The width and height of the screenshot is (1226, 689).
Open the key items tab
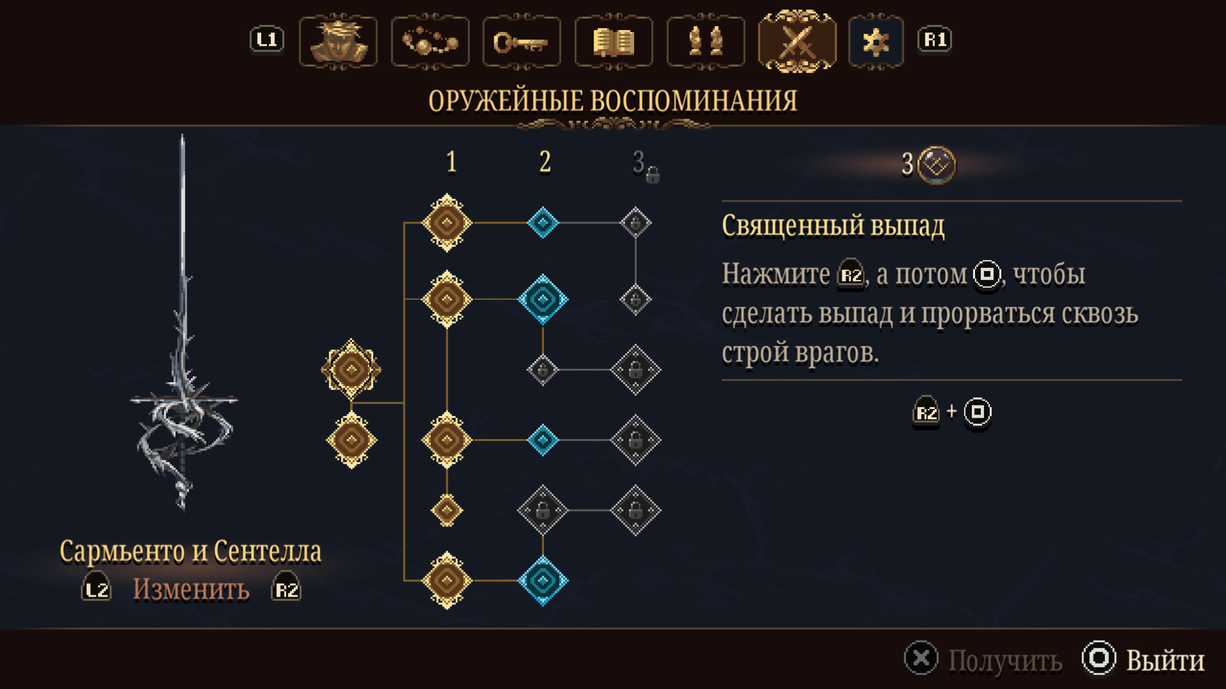click(522, 41)
